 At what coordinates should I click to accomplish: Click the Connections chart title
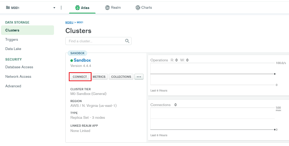161,105
